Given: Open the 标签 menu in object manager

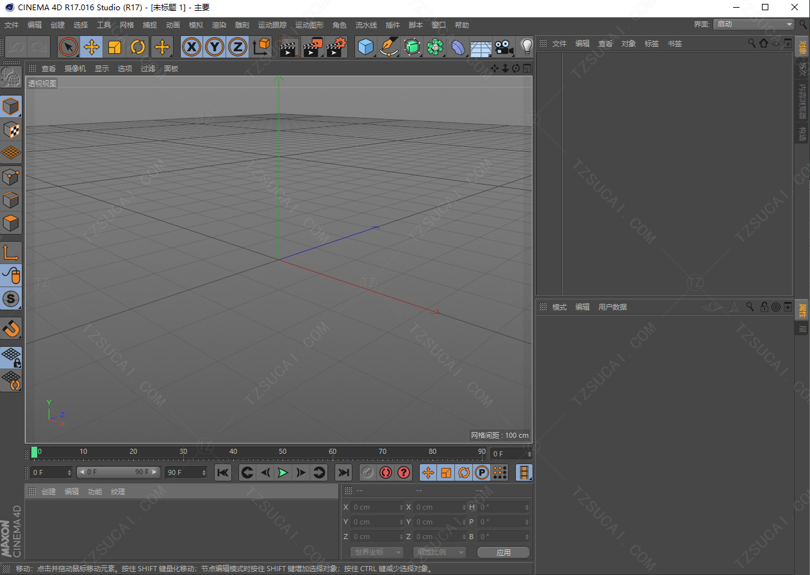Looking at the screenshot, I should pyautogui.click(x=652, y=44).
